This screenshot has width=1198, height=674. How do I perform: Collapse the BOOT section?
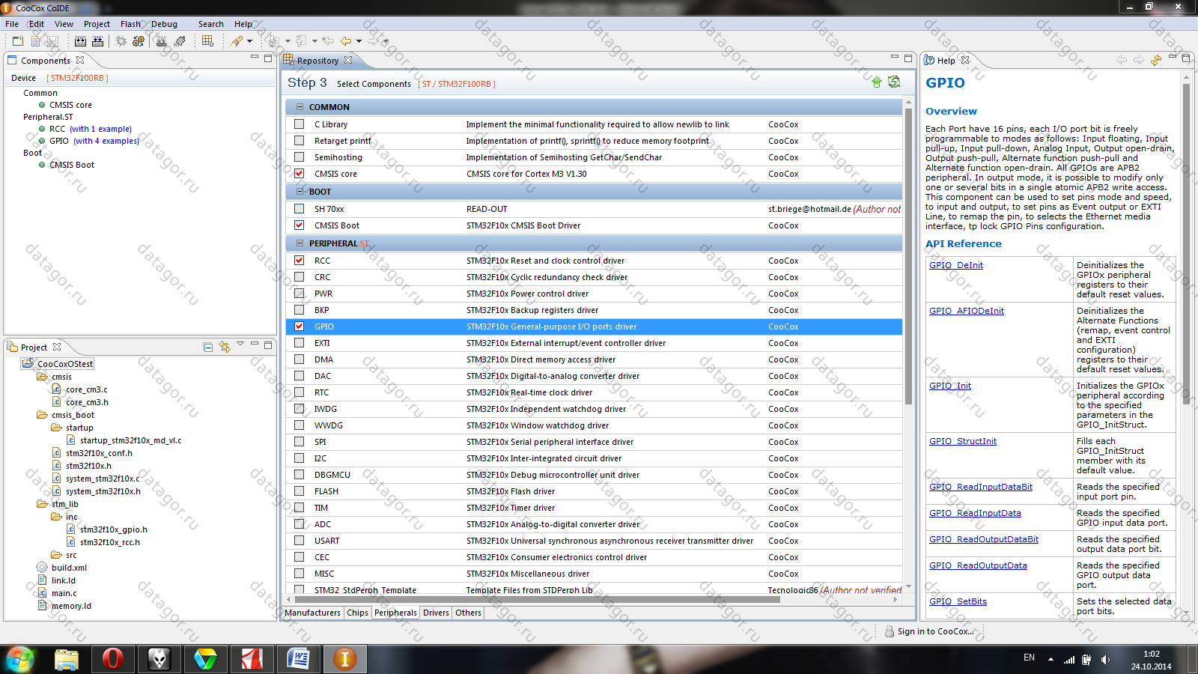[300, 192]
